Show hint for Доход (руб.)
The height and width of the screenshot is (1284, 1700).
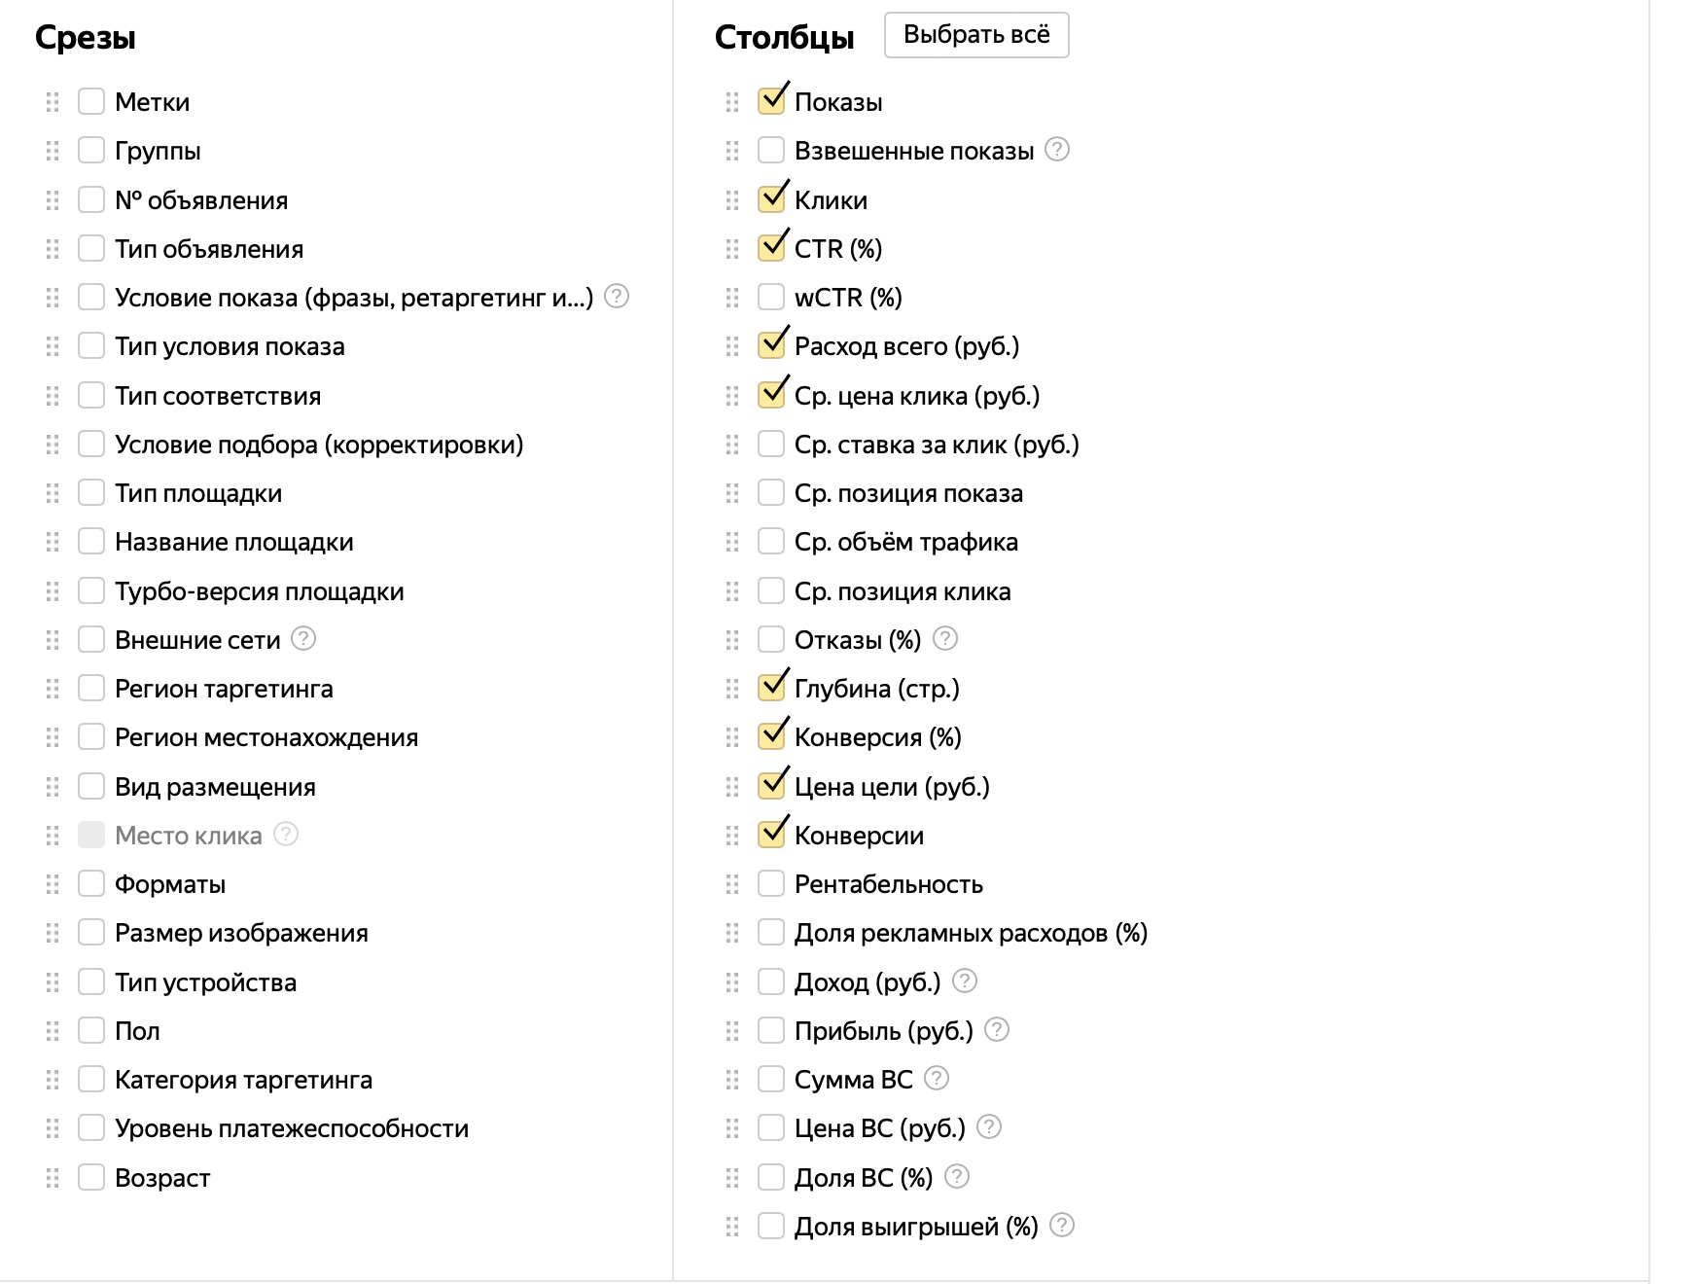964,981
